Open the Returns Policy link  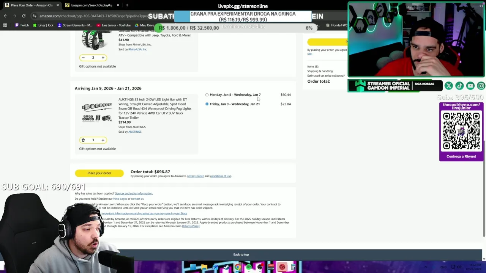pyautogui.click(x=191, y=226)
